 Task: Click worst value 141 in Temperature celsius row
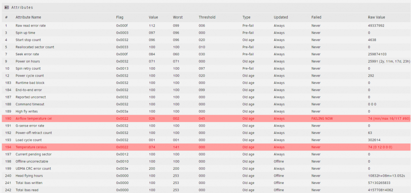point(176,147)
